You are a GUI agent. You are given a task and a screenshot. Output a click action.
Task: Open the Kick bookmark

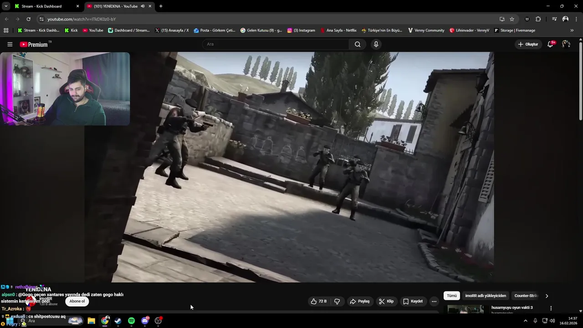(71, 31)
